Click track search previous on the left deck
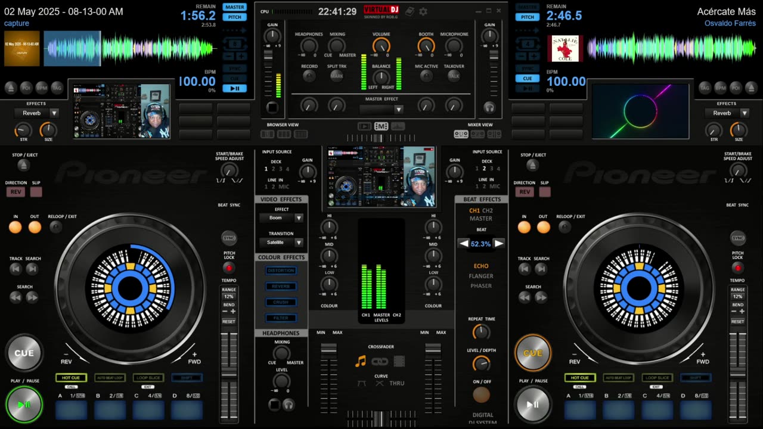This screenshot has width=763, height=429. point(15,269)
